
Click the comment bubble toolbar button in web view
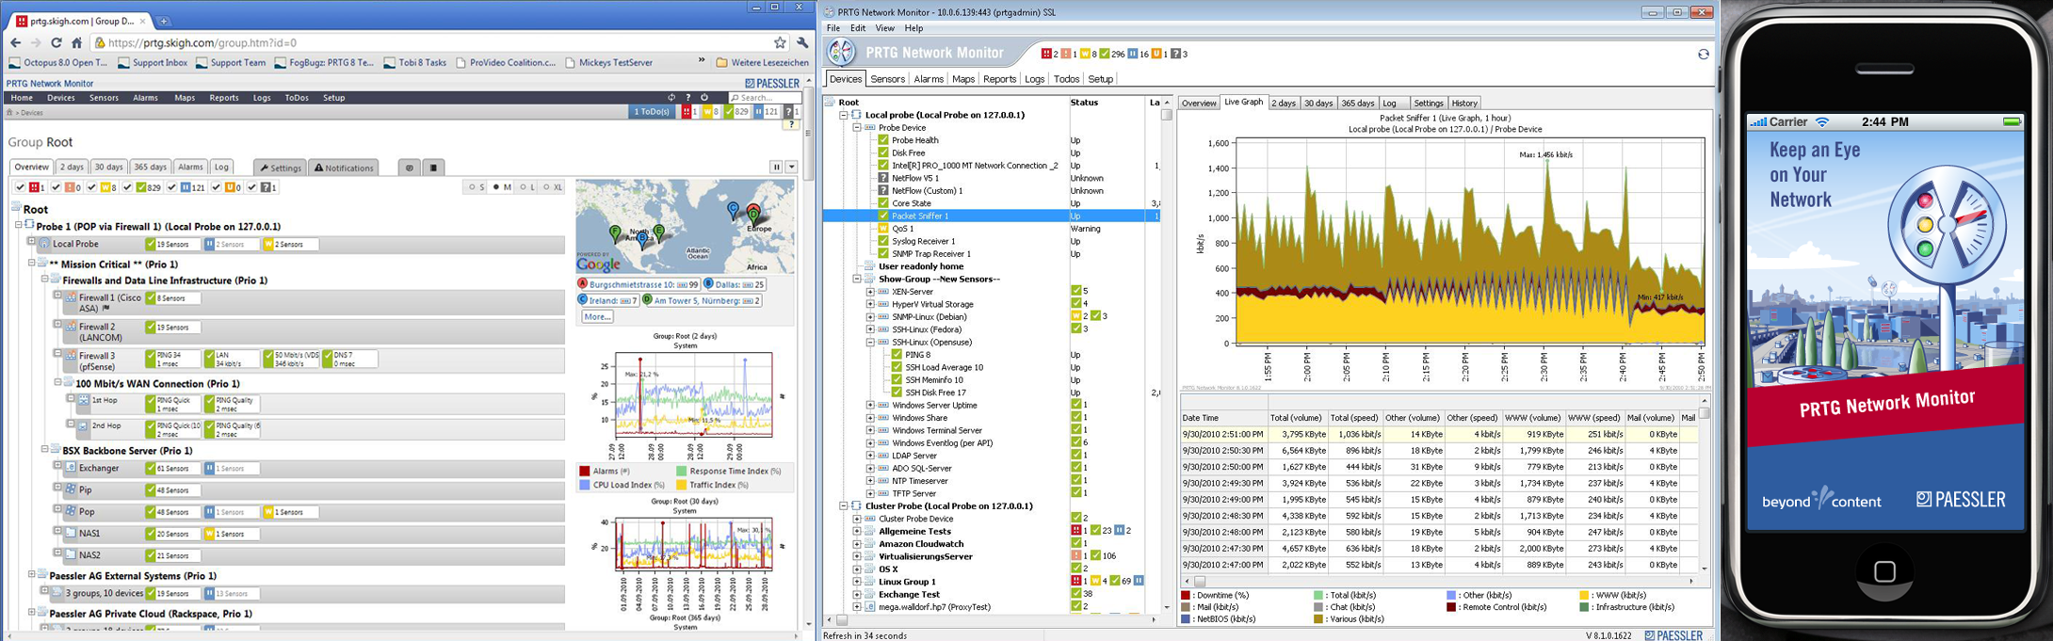click(x=410, y=168)
